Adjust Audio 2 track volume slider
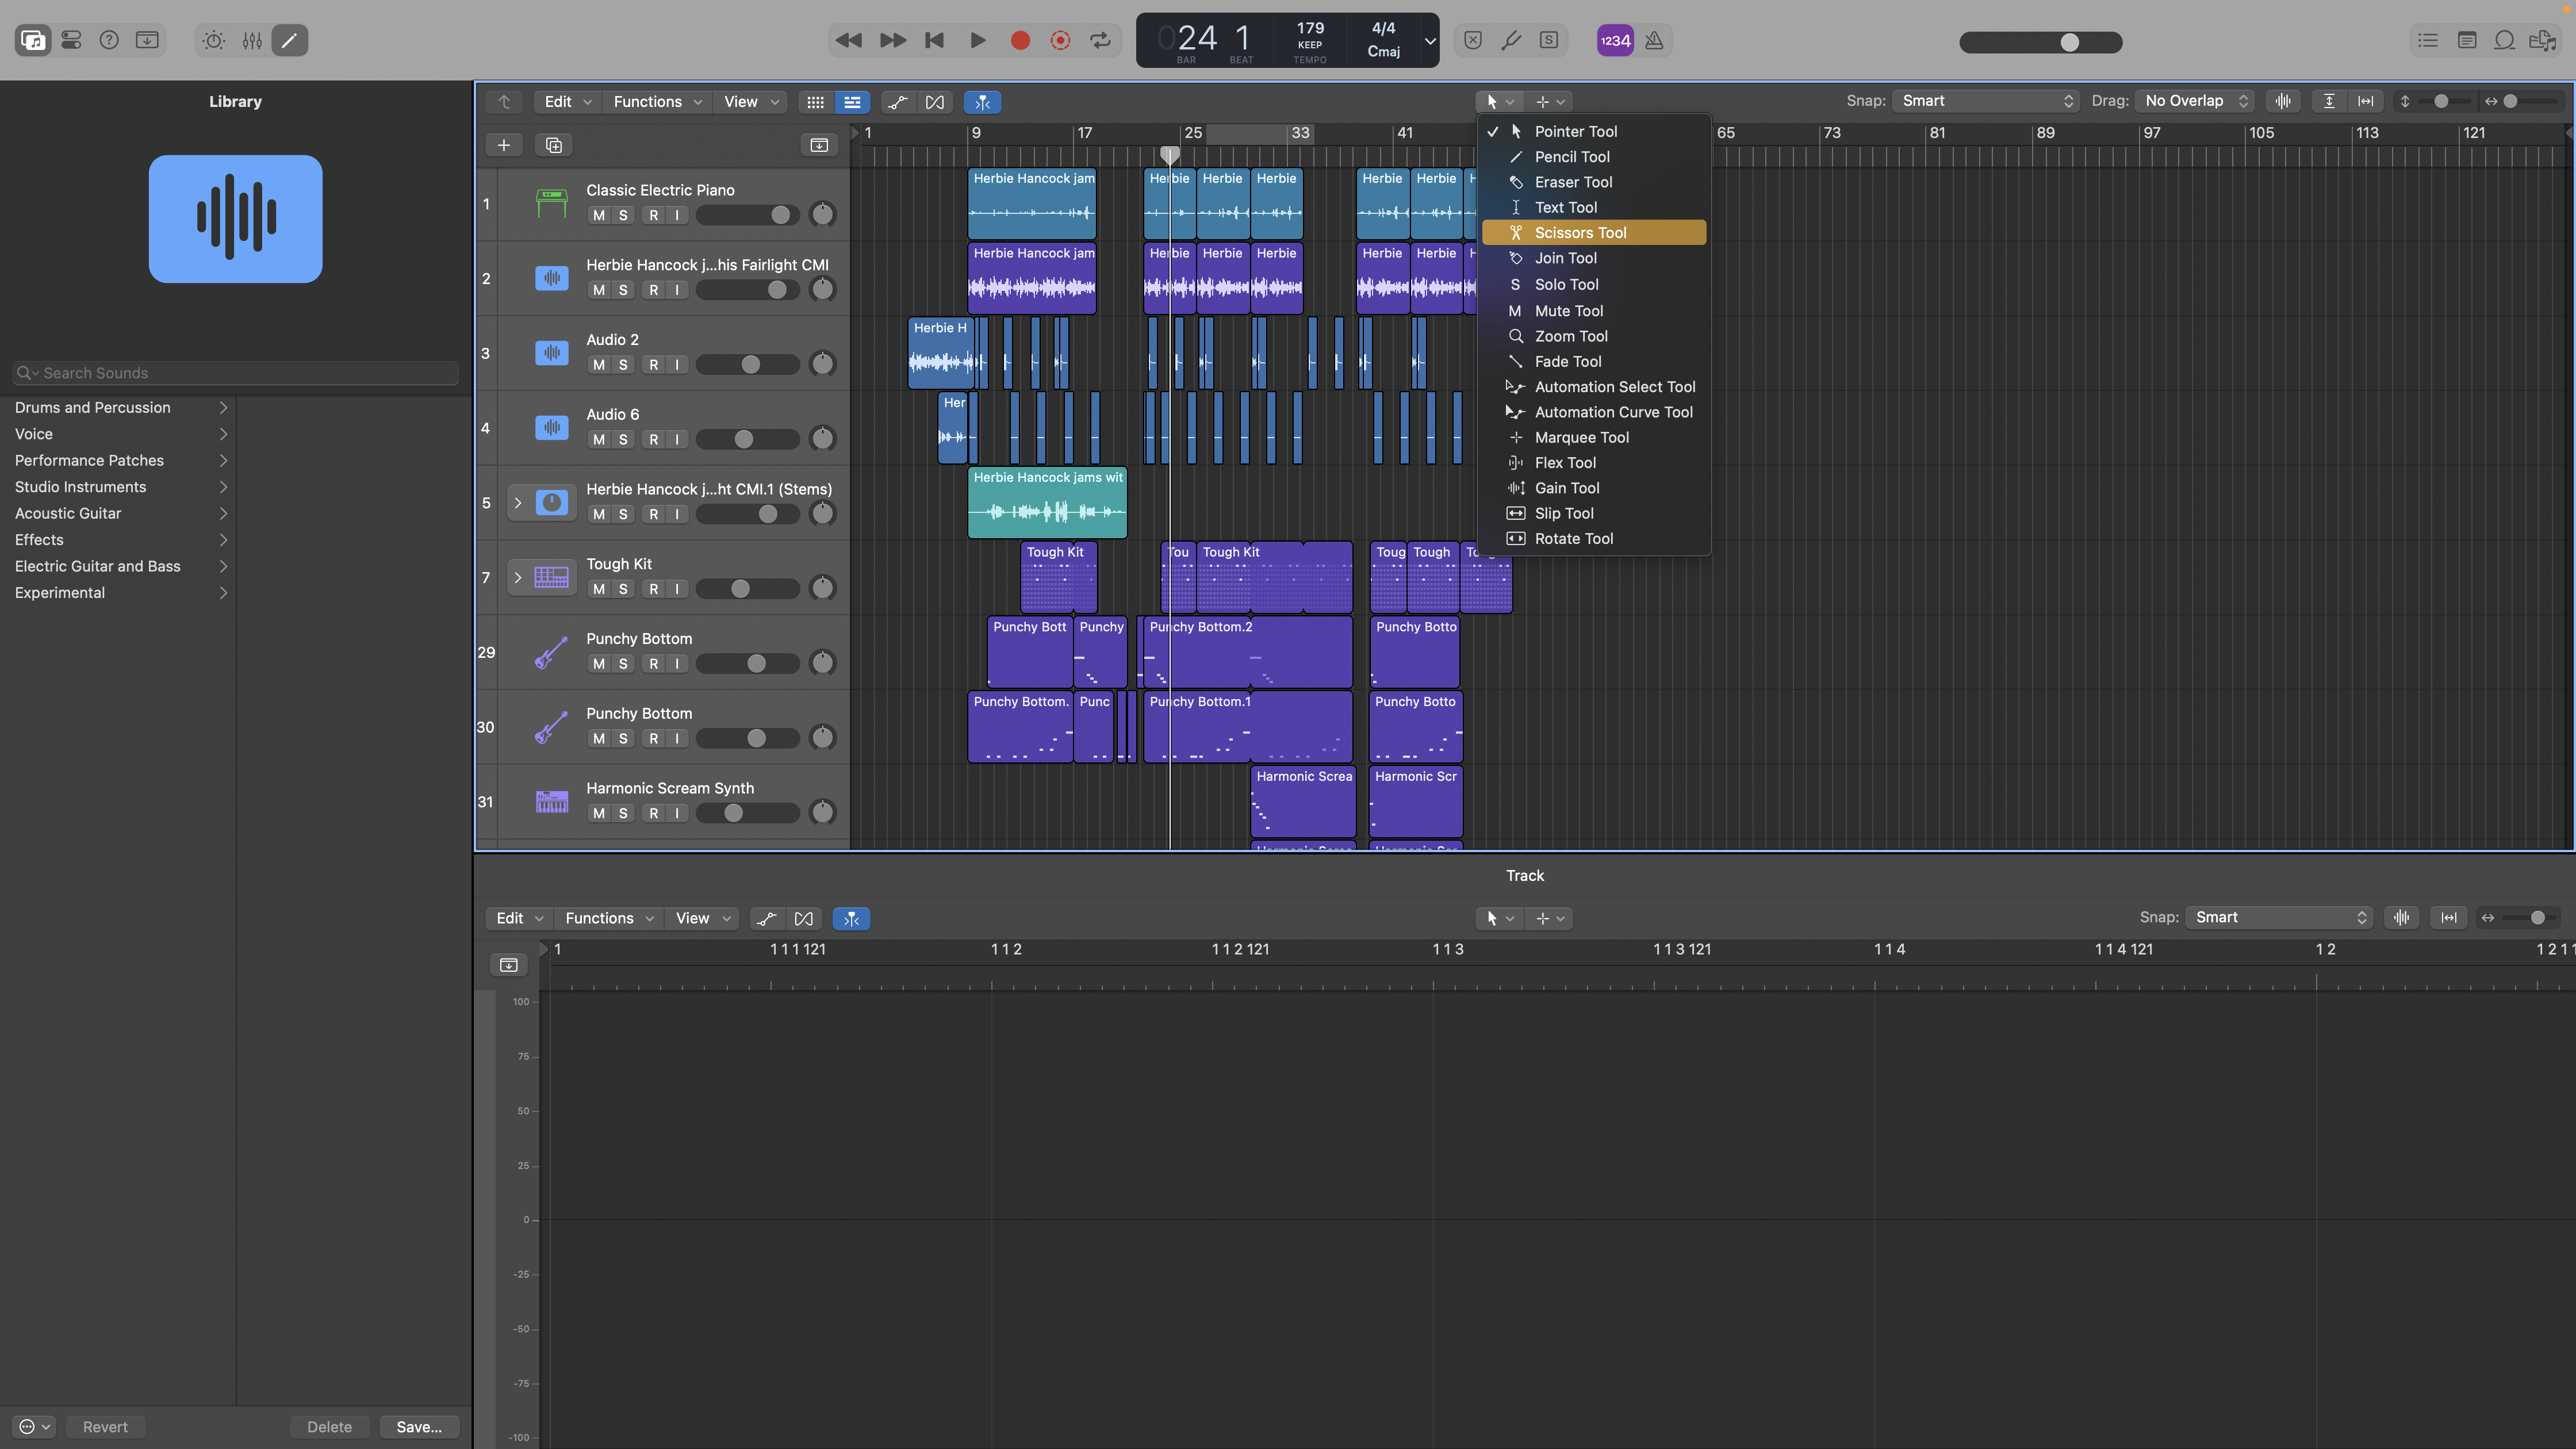 (x=750, y=365)
